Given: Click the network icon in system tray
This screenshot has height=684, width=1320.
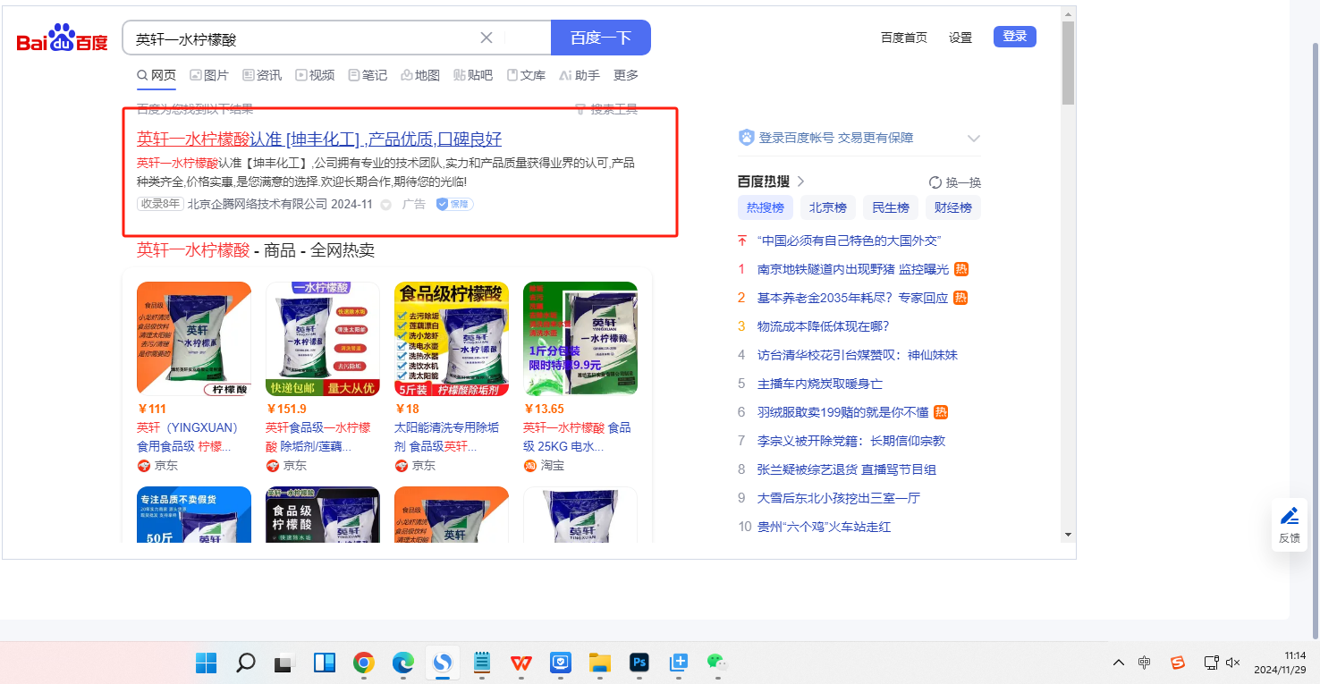Looking at the screenshot, I should coord(1211,663).
